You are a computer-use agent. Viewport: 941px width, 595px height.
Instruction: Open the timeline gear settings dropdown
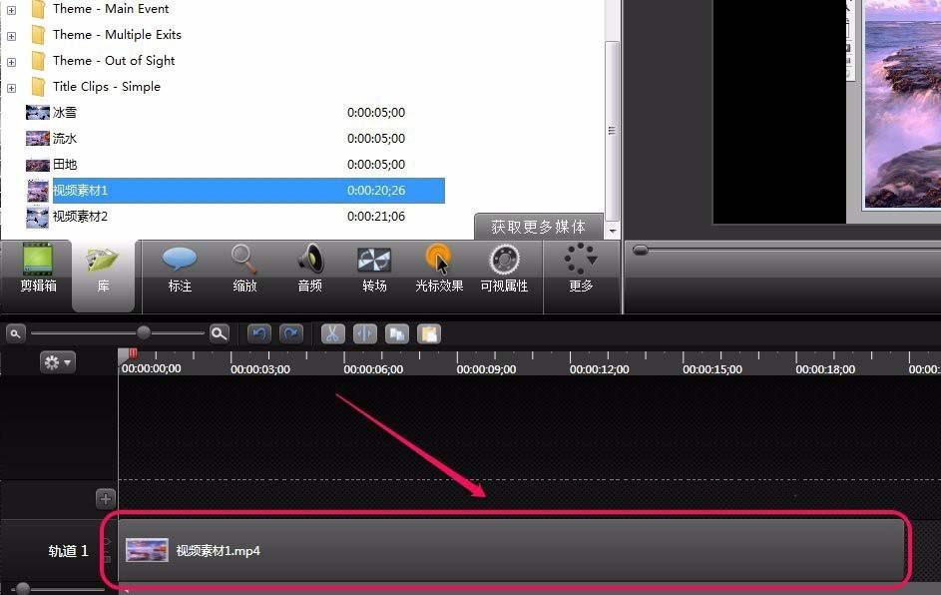[x=57, y=361]
